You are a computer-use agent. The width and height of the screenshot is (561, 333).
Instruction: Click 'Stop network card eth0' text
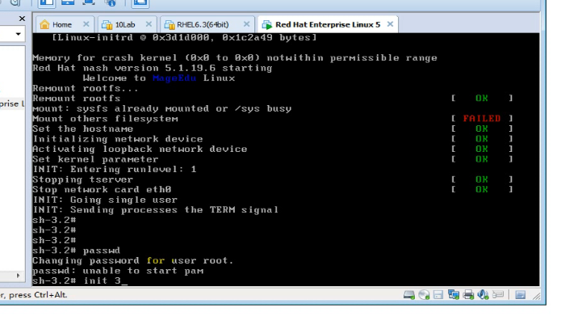coord(102,189)
